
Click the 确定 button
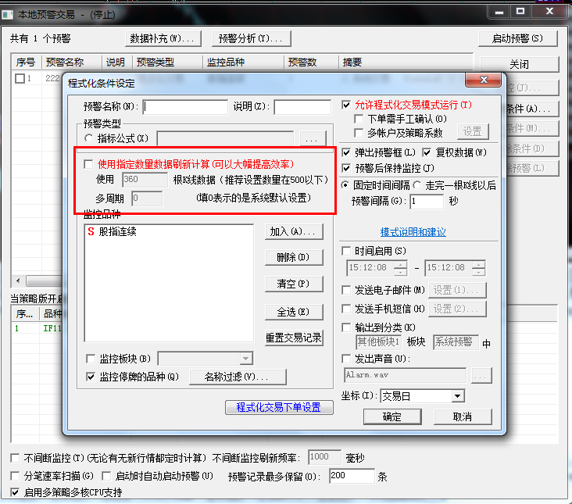pos(392,416)
